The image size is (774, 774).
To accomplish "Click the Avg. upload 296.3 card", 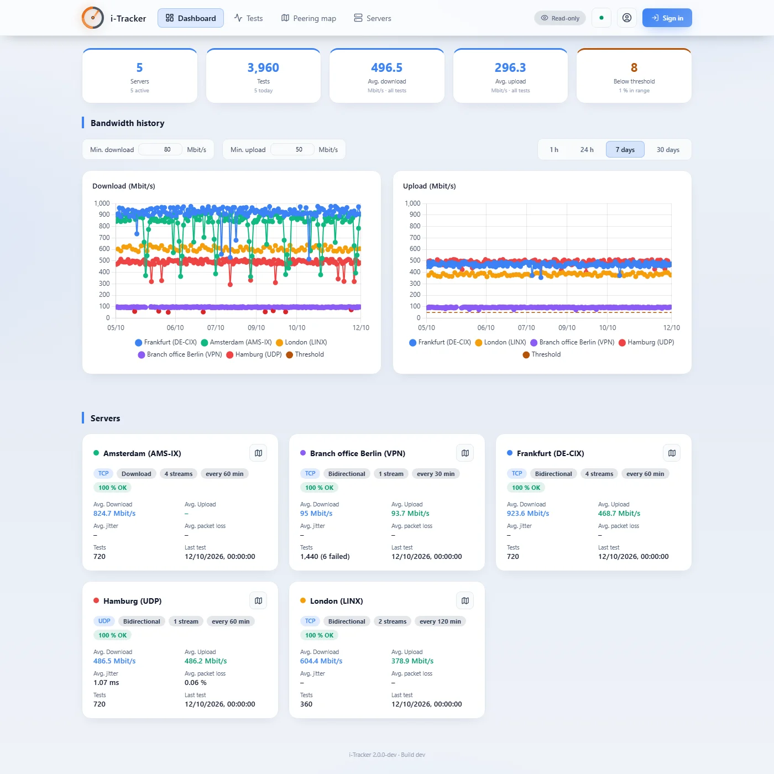I will tap(510, 76).
